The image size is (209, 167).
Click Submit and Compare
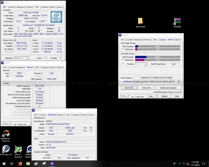coord(168,88)
